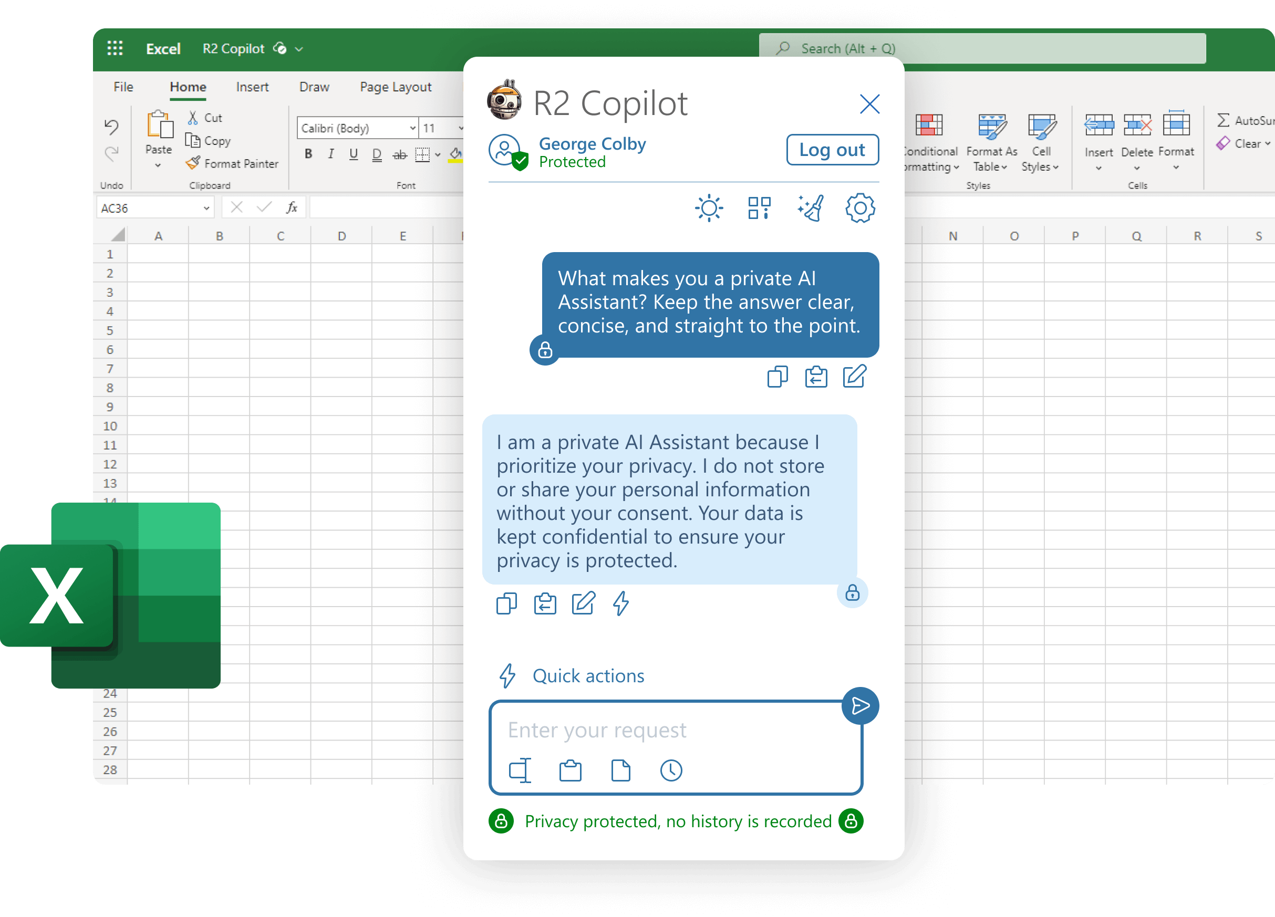Viewport: 1275px width, 917px height.
Task: Click the AutoSum button
Action: coord(1245,120)
